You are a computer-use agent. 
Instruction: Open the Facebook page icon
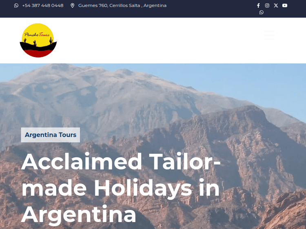pyautogui.click(x=258, y=5)
